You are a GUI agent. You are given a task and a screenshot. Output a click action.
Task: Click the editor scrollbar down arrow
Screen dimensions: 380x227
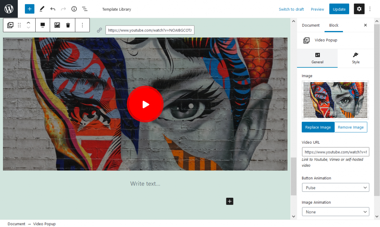tap(294, 216)
